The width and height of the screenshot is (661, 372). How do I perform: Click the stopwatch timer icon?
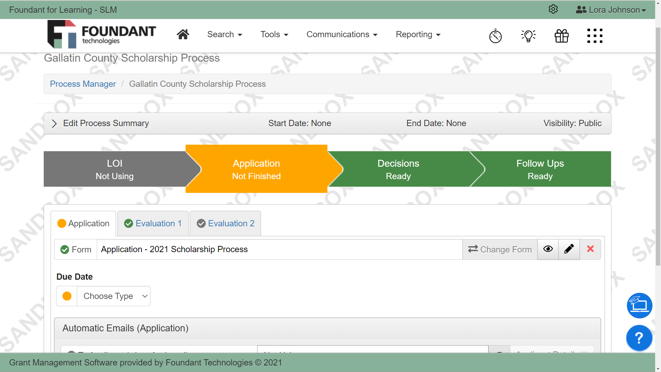point(495,36)
